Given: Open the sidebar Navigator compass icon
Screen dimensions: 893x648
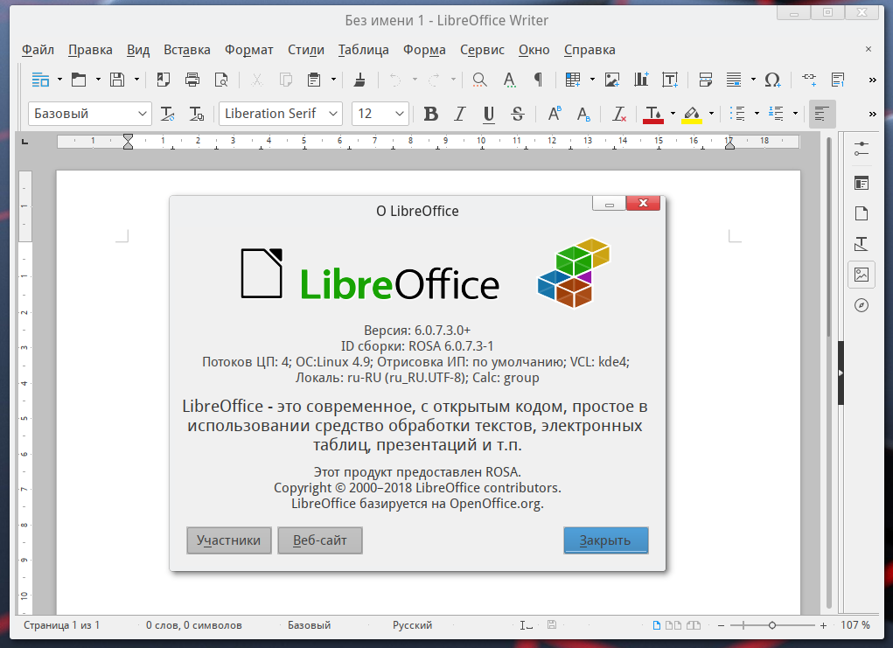Looking at the screenshot, I should (x=862, y=305).
